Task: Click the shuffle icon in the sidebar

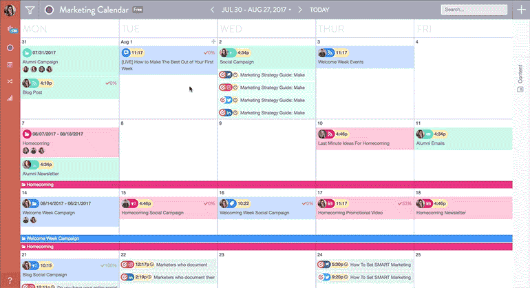Action: (x=10, y=81)
